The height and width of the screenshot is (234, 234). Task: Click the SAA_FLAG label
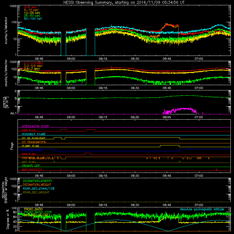coord(29,154)
